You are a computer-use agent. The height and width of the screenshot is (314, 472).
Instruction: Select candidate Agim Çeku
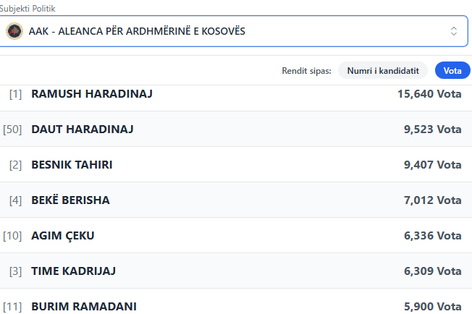coord(63,235)
